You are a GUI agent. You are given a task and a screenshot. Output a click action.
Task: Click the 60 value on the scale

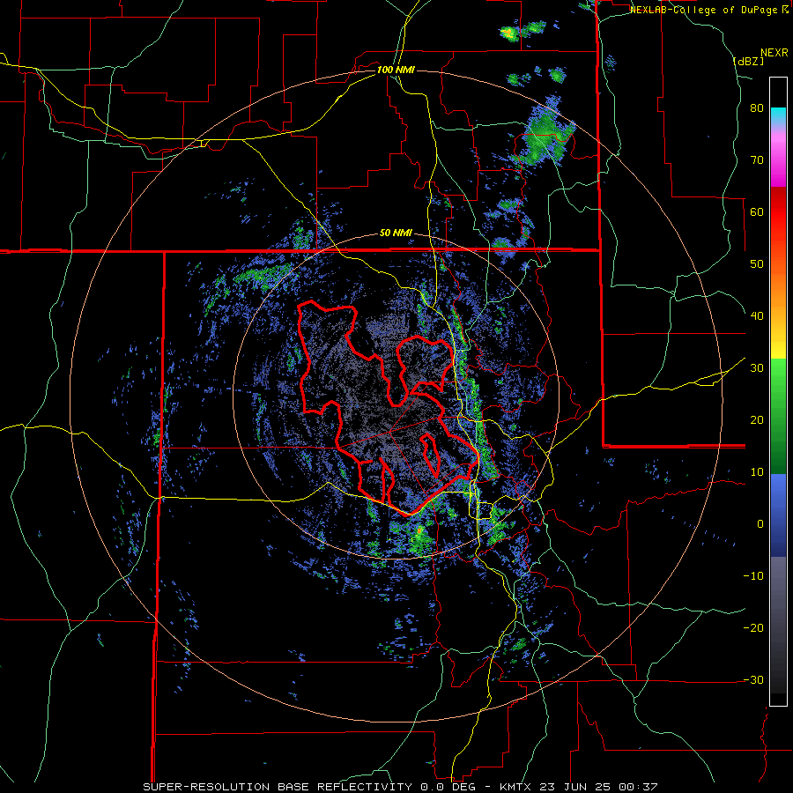pos(757,211)
